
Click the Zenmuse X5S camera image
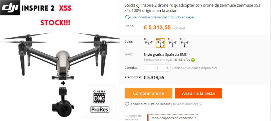[x=63, y=102]
